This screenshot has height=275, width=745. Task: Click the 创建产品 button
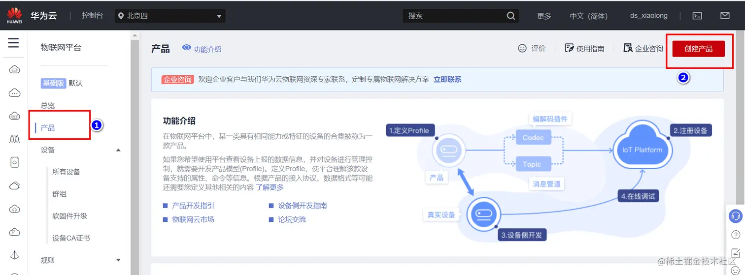698,49
